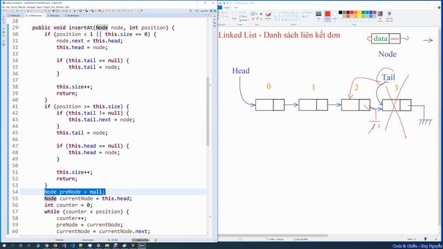Switch to the Main.java editor tab
The height and width of the screenshot is (249, 443).
(x=54, y=15)
